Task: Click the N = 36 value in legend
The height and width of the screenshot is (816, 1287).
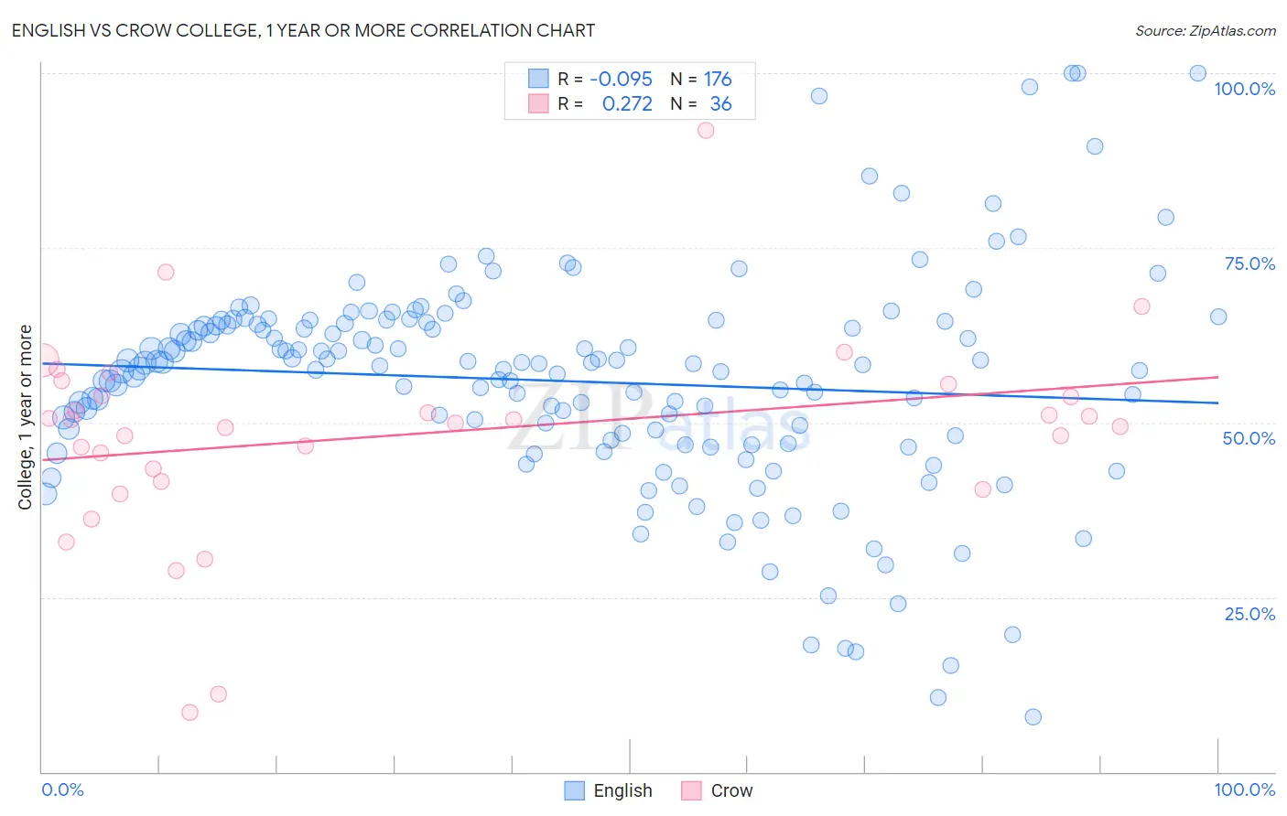Action: (701, 103)
